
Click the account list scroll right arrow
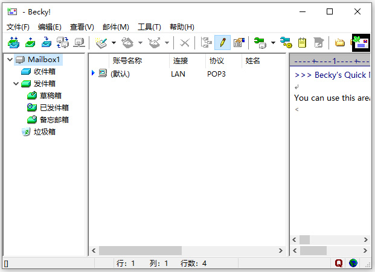pyautogui.click(x=281, y=250)
